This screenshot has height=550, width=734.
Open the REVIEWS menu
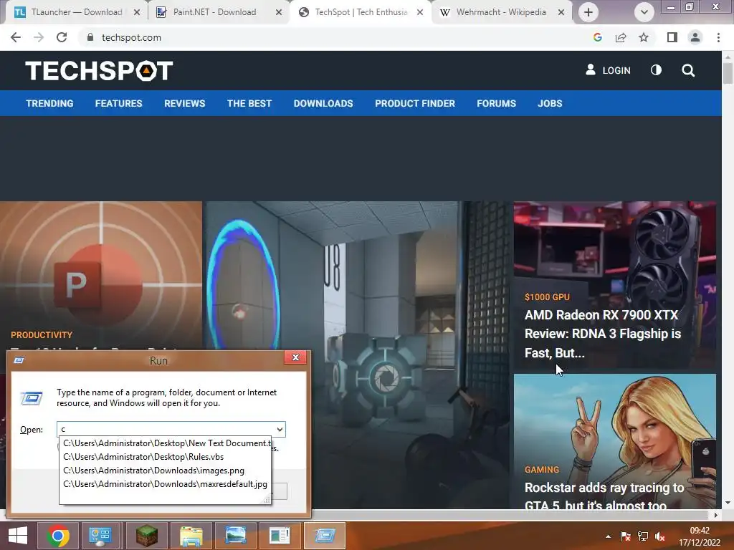[184, 103]
